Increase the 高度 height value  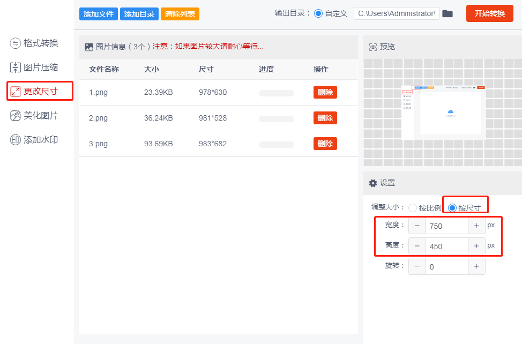pyautogui.click(x=476, y=246)
